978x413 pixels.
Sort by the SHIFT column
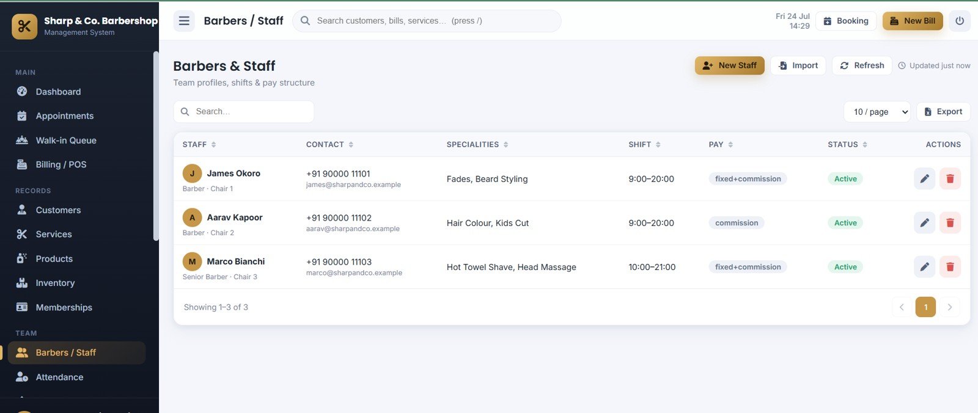644,145
